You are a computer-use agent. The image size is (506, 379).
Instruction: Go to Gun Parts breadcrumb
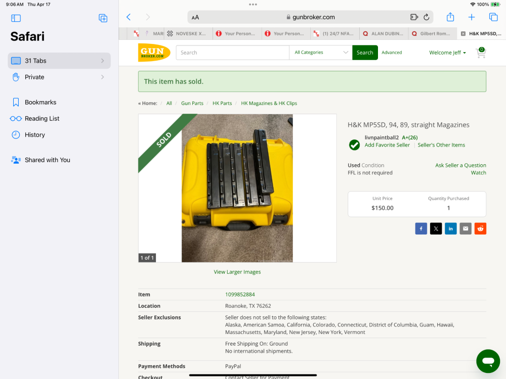pyautogui.click(x=192, y=103)
